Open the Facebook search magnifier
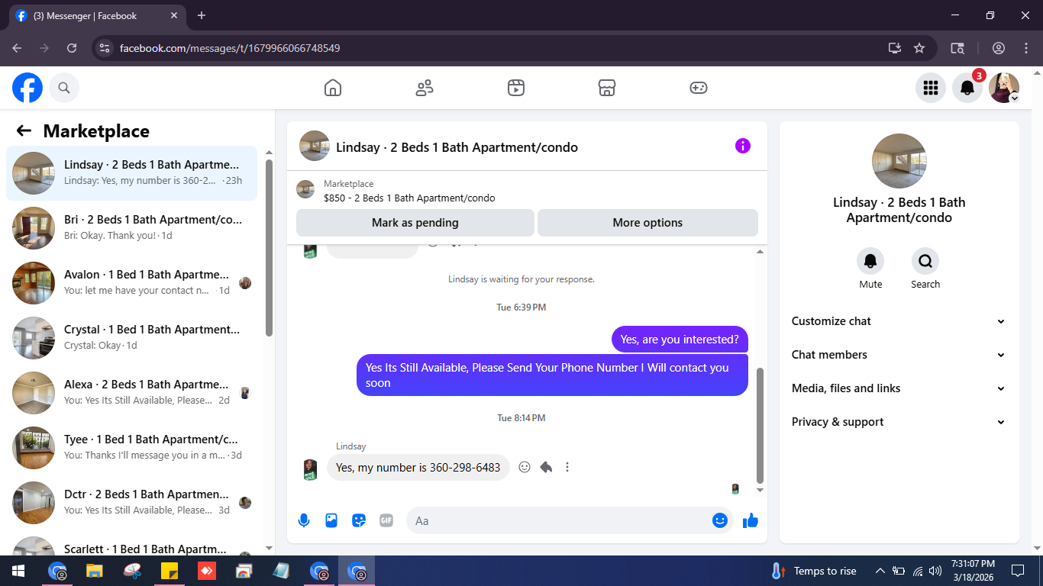1043x586 pixels. coord(64,88)
